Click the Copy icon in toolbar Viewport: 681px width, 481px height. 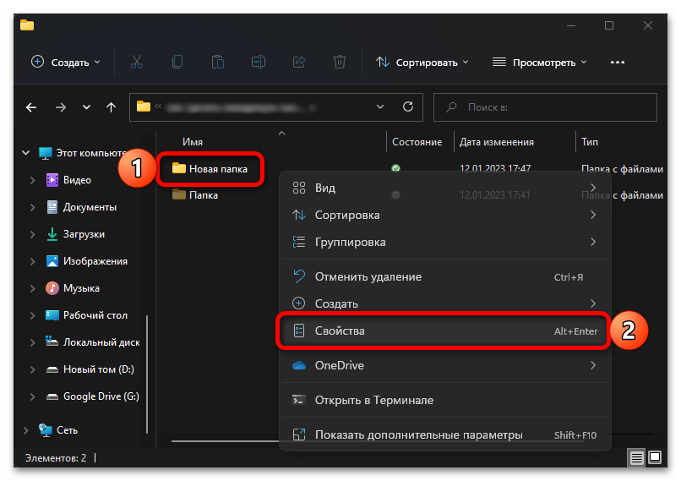tap(177, 62)
